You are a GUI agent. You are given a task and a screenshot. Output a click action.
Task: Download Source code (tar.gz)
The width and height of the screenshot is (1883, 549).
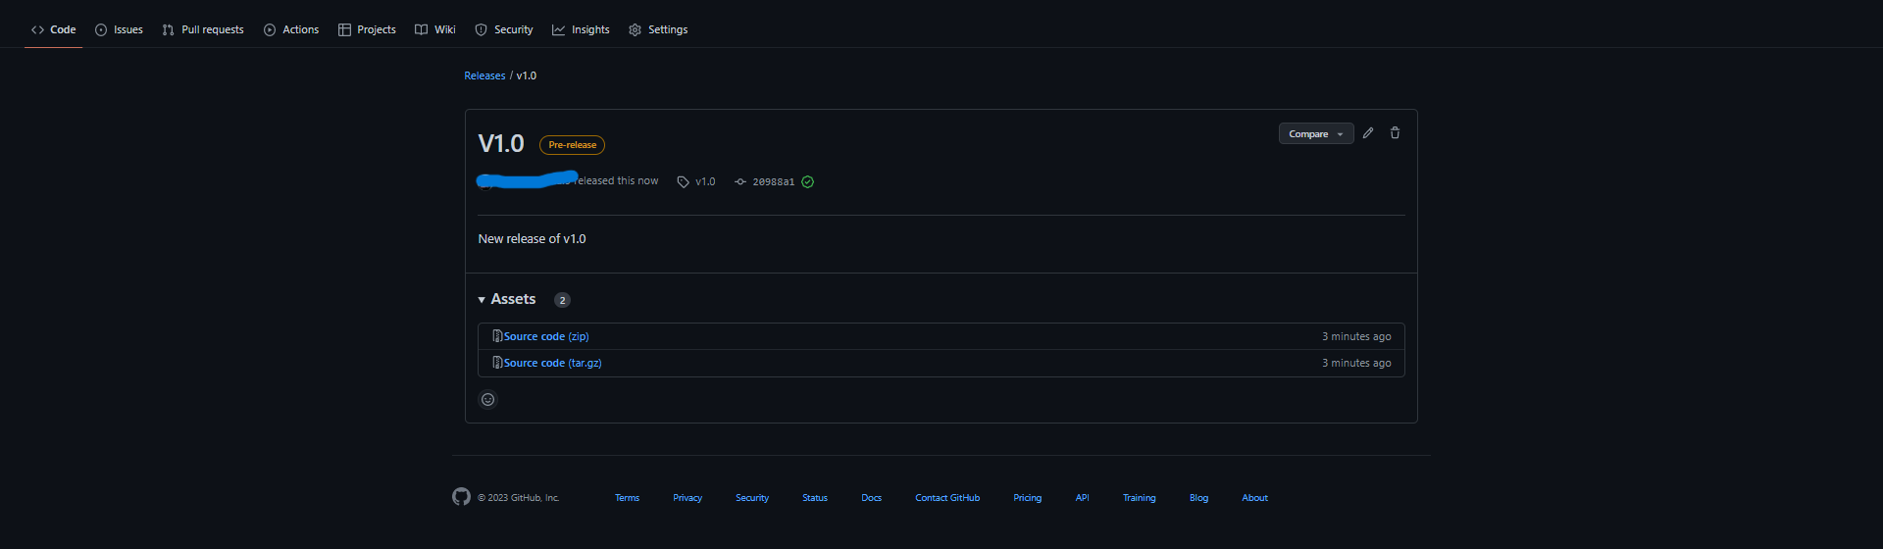click(552, 363)
